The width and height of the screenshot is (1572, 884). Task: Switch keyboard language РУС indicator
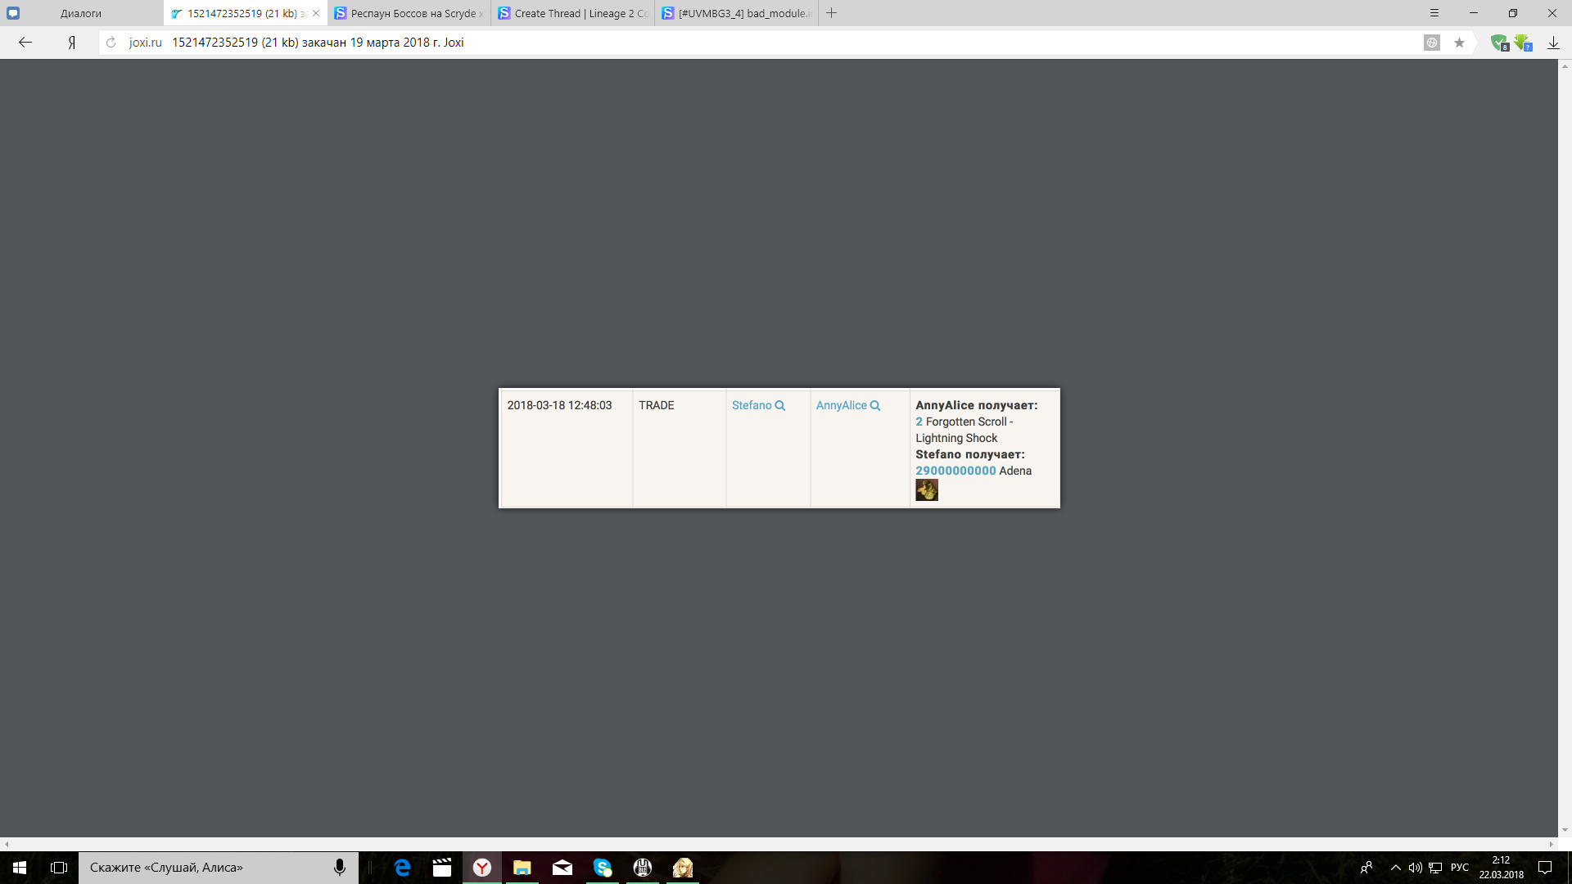coord(1459,868)
